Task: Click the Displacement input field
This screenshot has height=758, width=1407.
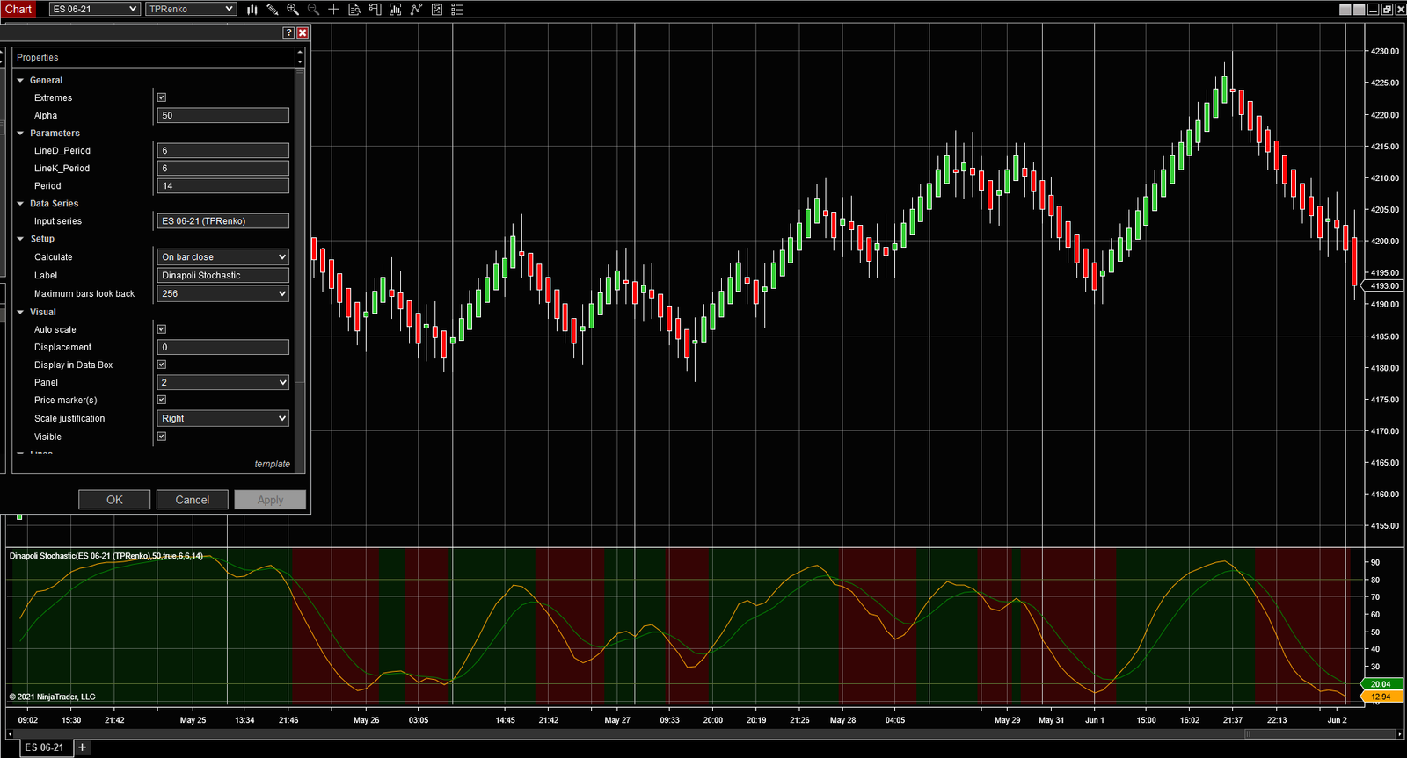Action: pos(223,347)
